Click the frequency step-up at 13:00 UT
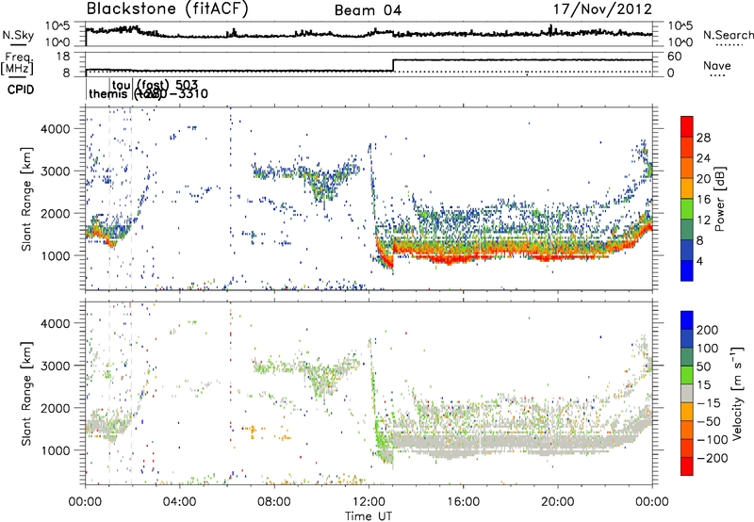The image size is (754, 522). [x=393, y=65]
